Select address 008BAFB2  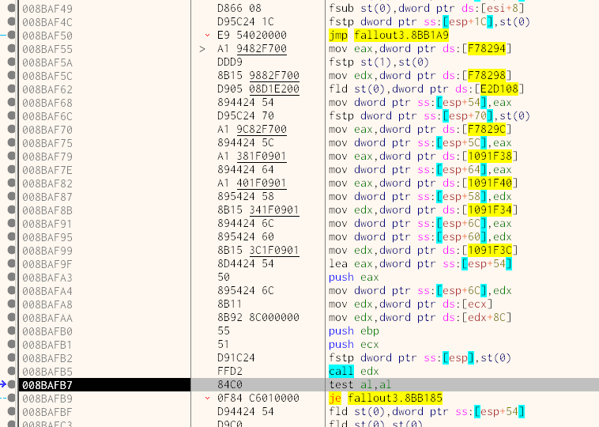pos(47,357)
